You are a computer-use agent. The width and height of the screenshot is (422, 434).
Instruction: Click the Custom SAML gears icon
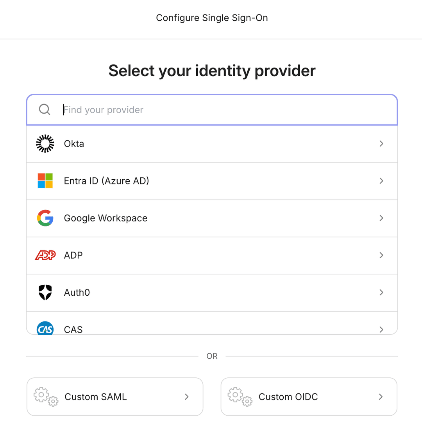pyautogui.click(x=46, y=396)
